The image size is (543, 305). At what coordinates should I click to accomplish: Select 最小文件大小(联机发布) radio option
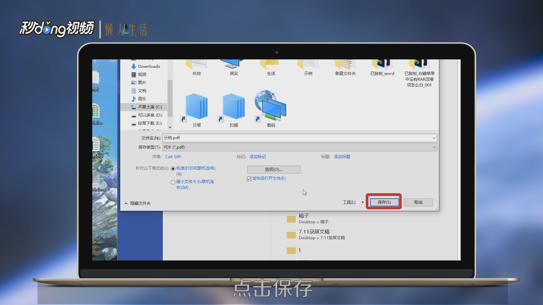click(x=173, y=182)
